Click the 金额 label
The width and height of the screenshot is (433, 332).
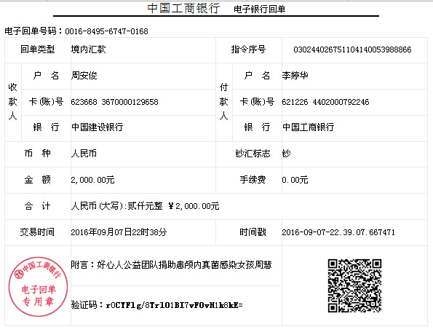(38, 180)
